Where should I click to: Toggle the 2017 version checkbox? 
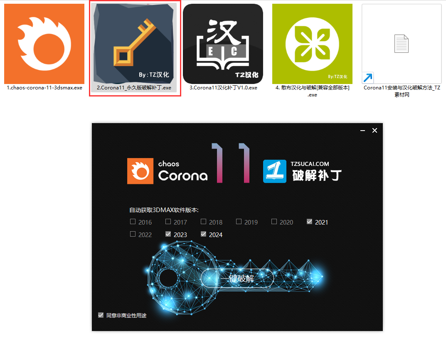(168, 222)
